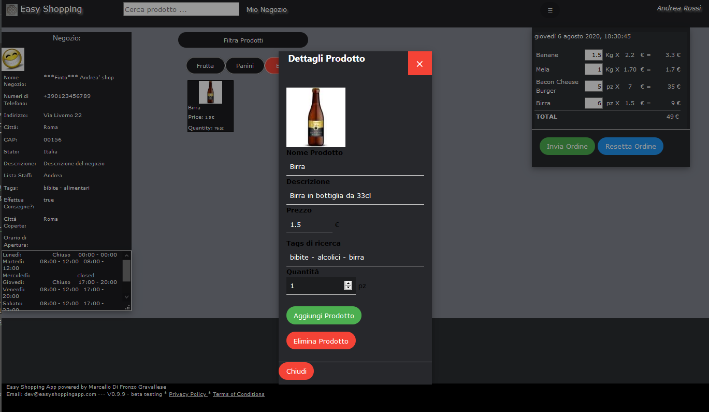
Task: Click the opening hours scrollbar thumb
Action: (x=126, y=271)
